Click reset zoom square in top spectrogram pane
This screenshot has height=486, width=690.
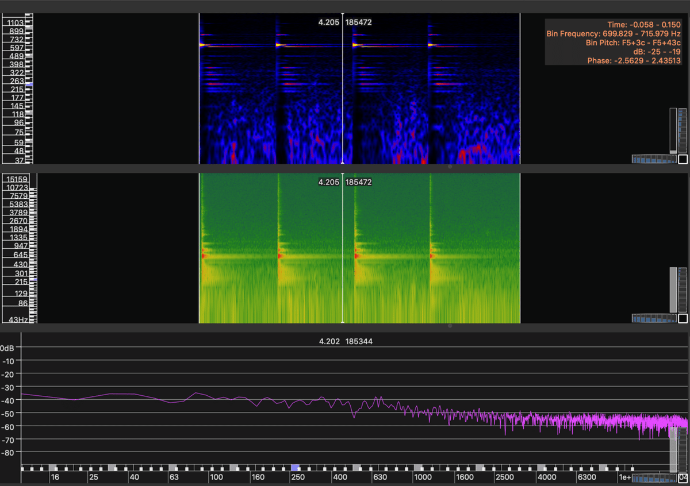pyautogui.click(x=683, y=159)
